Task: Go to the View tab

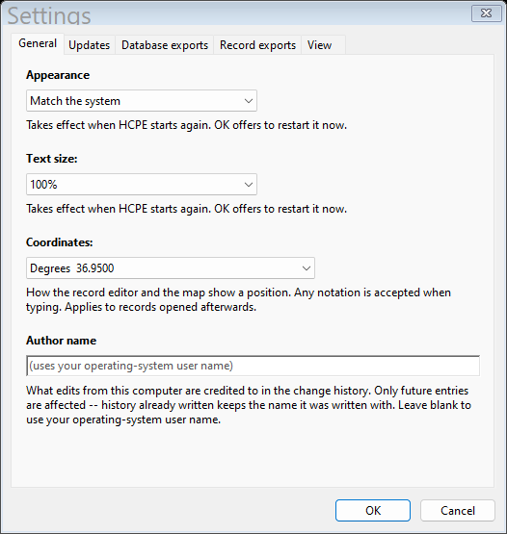Action: point(324,45)
